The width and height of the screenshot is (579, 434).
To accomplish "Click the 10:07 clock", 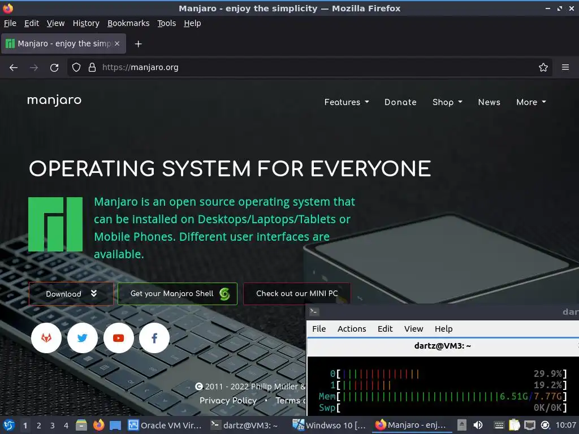I will coord(565,425).
